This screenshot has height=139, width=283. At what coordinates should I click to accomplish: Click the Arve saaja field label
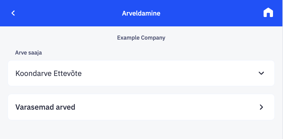[28, 53]
